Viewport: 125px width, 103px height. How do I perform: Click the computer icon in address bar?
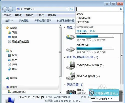pyautogui.click(x=18, y=9)
